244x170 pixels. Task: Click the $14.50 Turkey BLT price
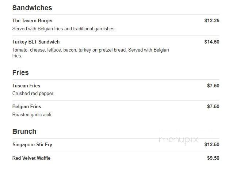tap(212, 42)
